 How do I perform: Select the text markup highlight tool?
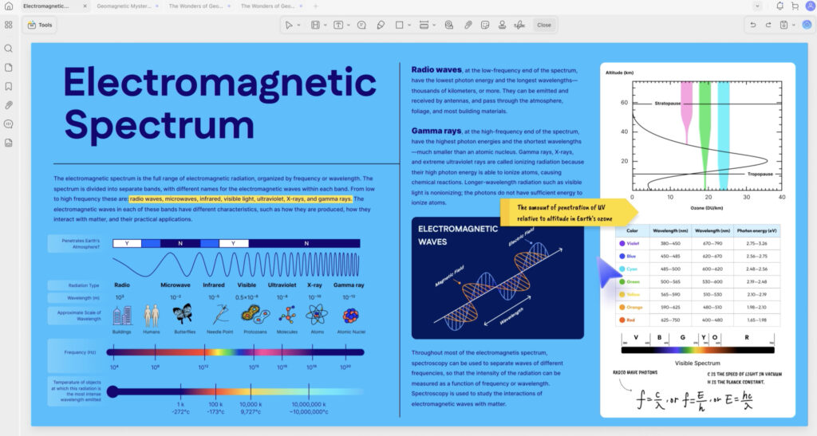315,25
